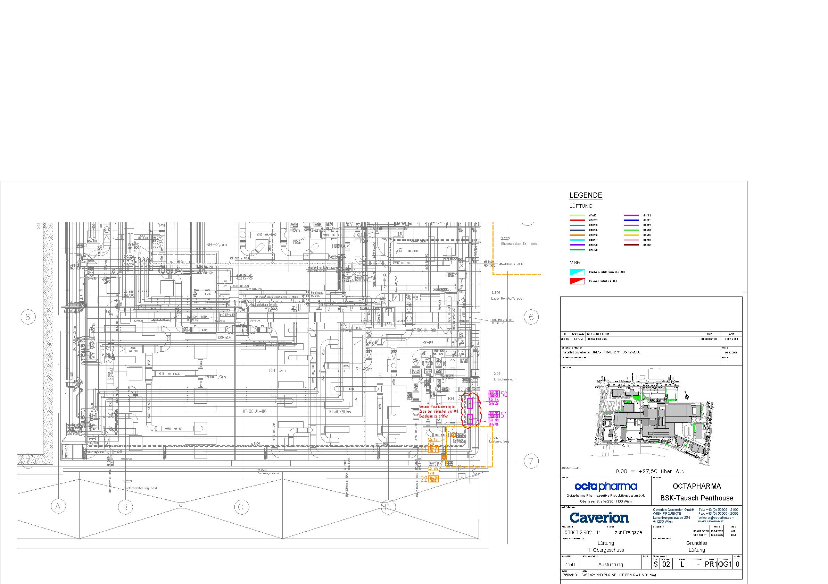
Task: Click the lower magenta BSK ABL damper symbol
Action: (x=470, y=419)
